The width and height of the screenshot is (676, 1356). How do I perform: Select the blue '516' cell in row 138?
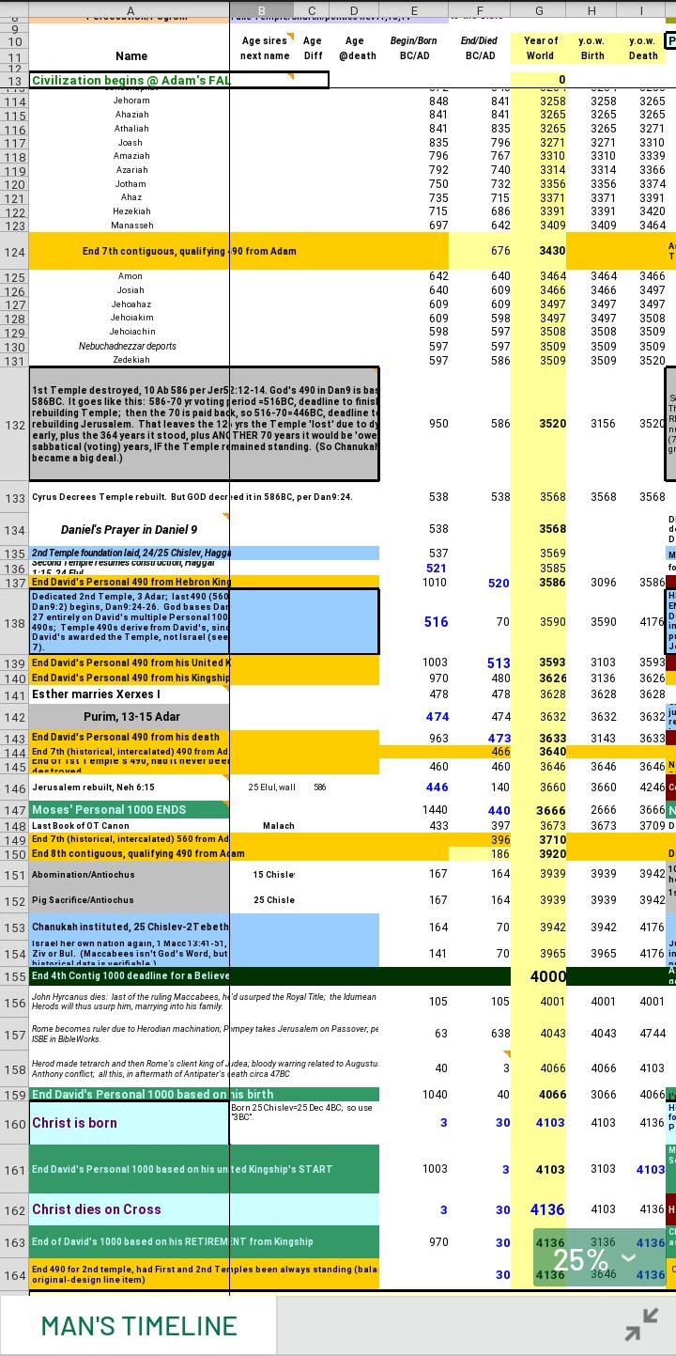click(x=414, y=622)
